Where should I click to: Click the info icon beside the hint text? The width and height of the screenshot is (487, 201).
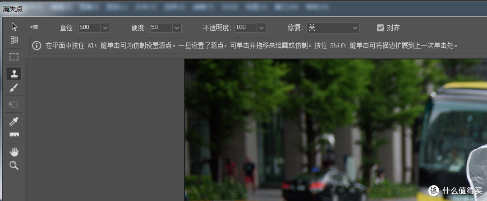coord(37,46)
